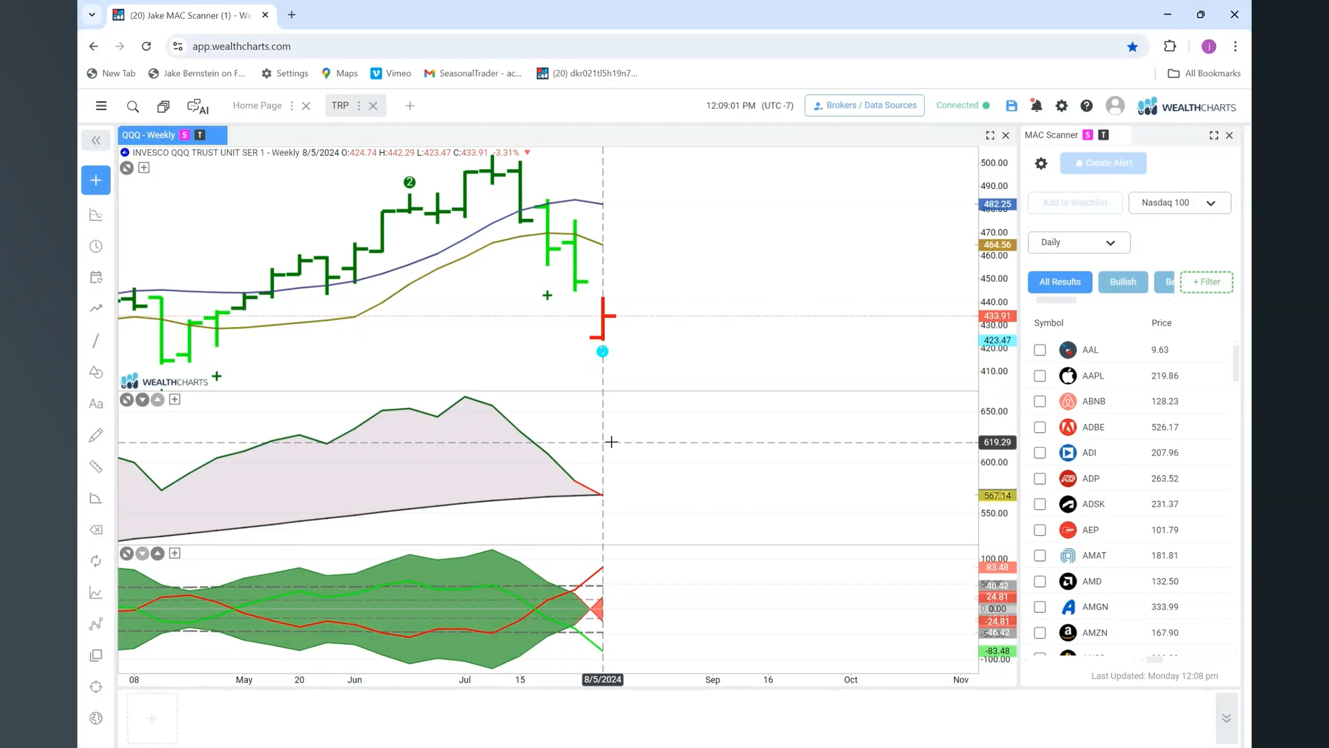This screenshot has width=1329, height=748.
Task: Open browser extensions puzzle icon
Action: (x=1170, y=46)
